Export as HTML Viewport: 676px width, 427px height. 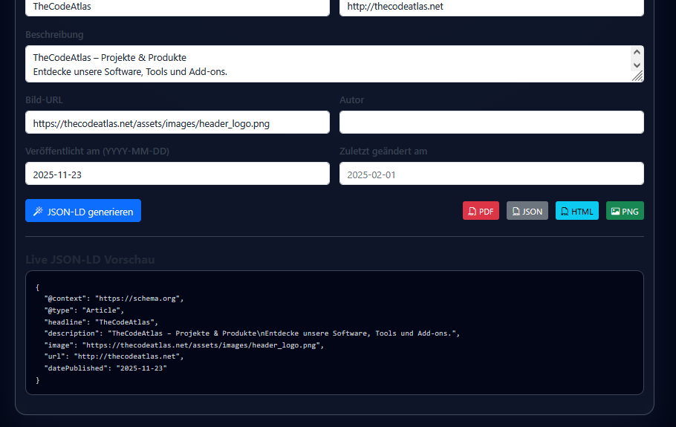(x=577, y=211)
